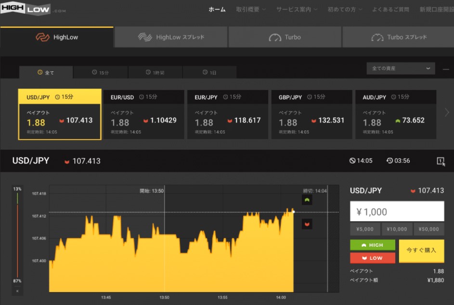Click the expiry time 14:05 icon
454x305 pixels.
point(352,161)
